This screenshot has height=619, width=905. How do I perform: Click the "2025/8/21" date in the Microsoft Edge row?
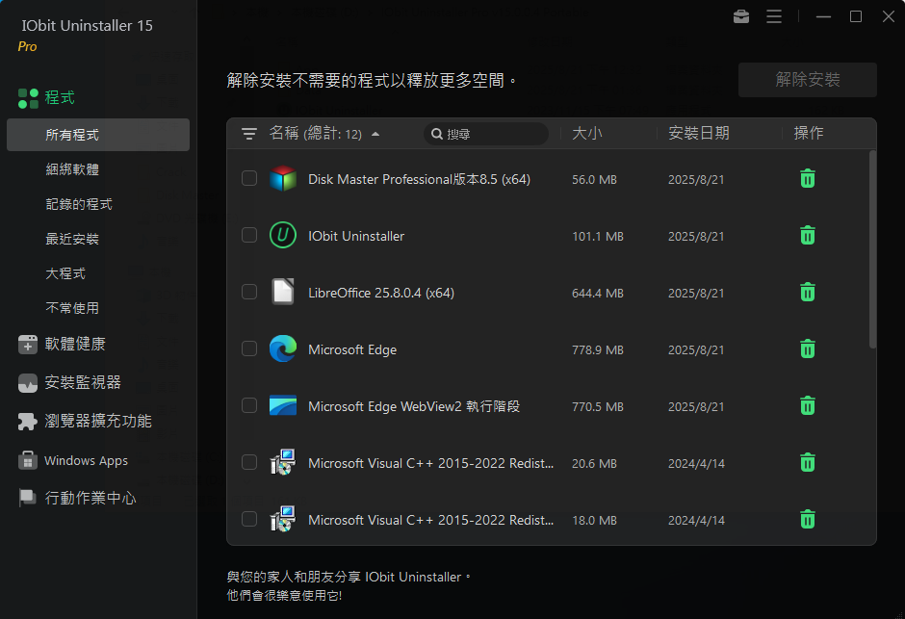696,350
